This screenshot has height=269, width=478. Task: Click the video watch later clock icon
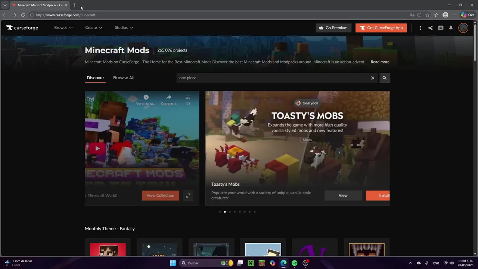146,98
